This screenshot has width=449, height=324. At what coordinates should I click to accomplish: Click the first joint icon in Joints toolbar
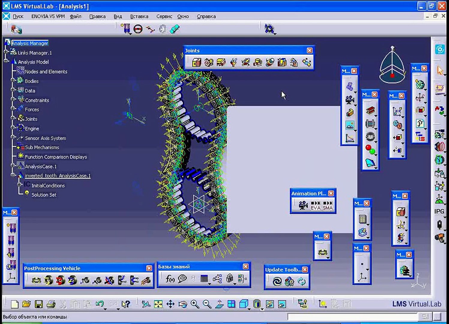click(196, 62)
